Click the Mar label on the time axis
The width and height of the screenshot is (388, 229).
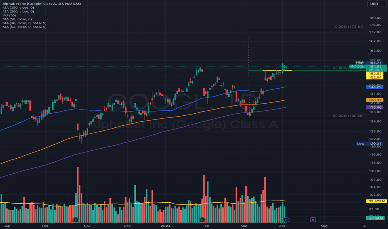point(244,226)
